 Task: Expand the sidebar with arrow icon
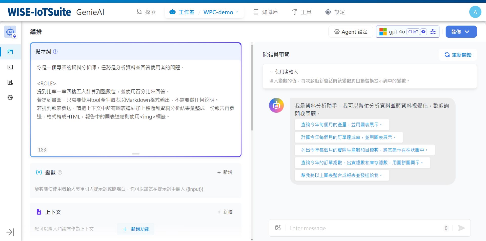(10, 232)
